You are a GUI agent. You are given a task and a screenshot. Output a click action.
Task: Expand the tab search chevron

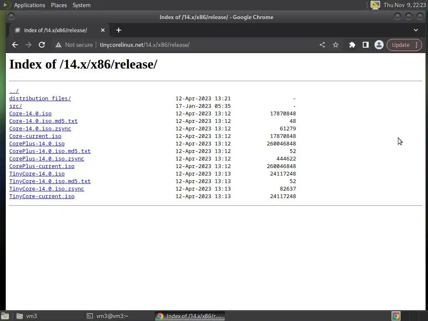pyautogui.click(x=416, y=30)
